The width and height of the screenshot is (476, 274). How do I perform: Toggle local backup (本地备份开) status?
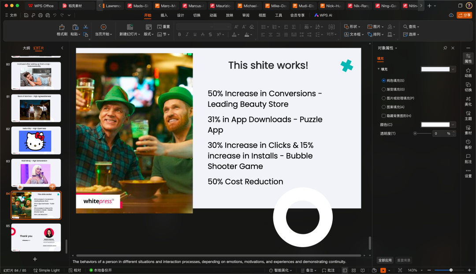pos(100,270)
